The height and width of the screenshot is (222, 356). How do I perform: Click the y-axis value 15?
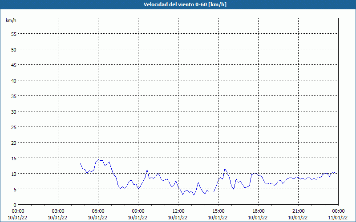coord(14,159)
